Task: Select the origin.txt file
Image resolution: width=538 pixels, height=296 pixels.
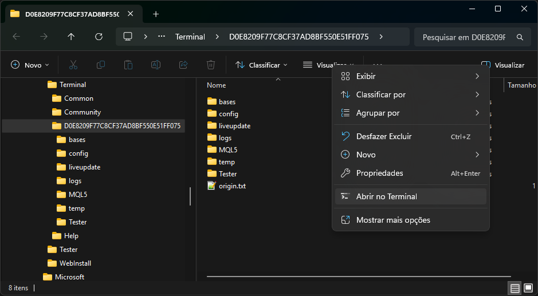Action: point(232,186)
